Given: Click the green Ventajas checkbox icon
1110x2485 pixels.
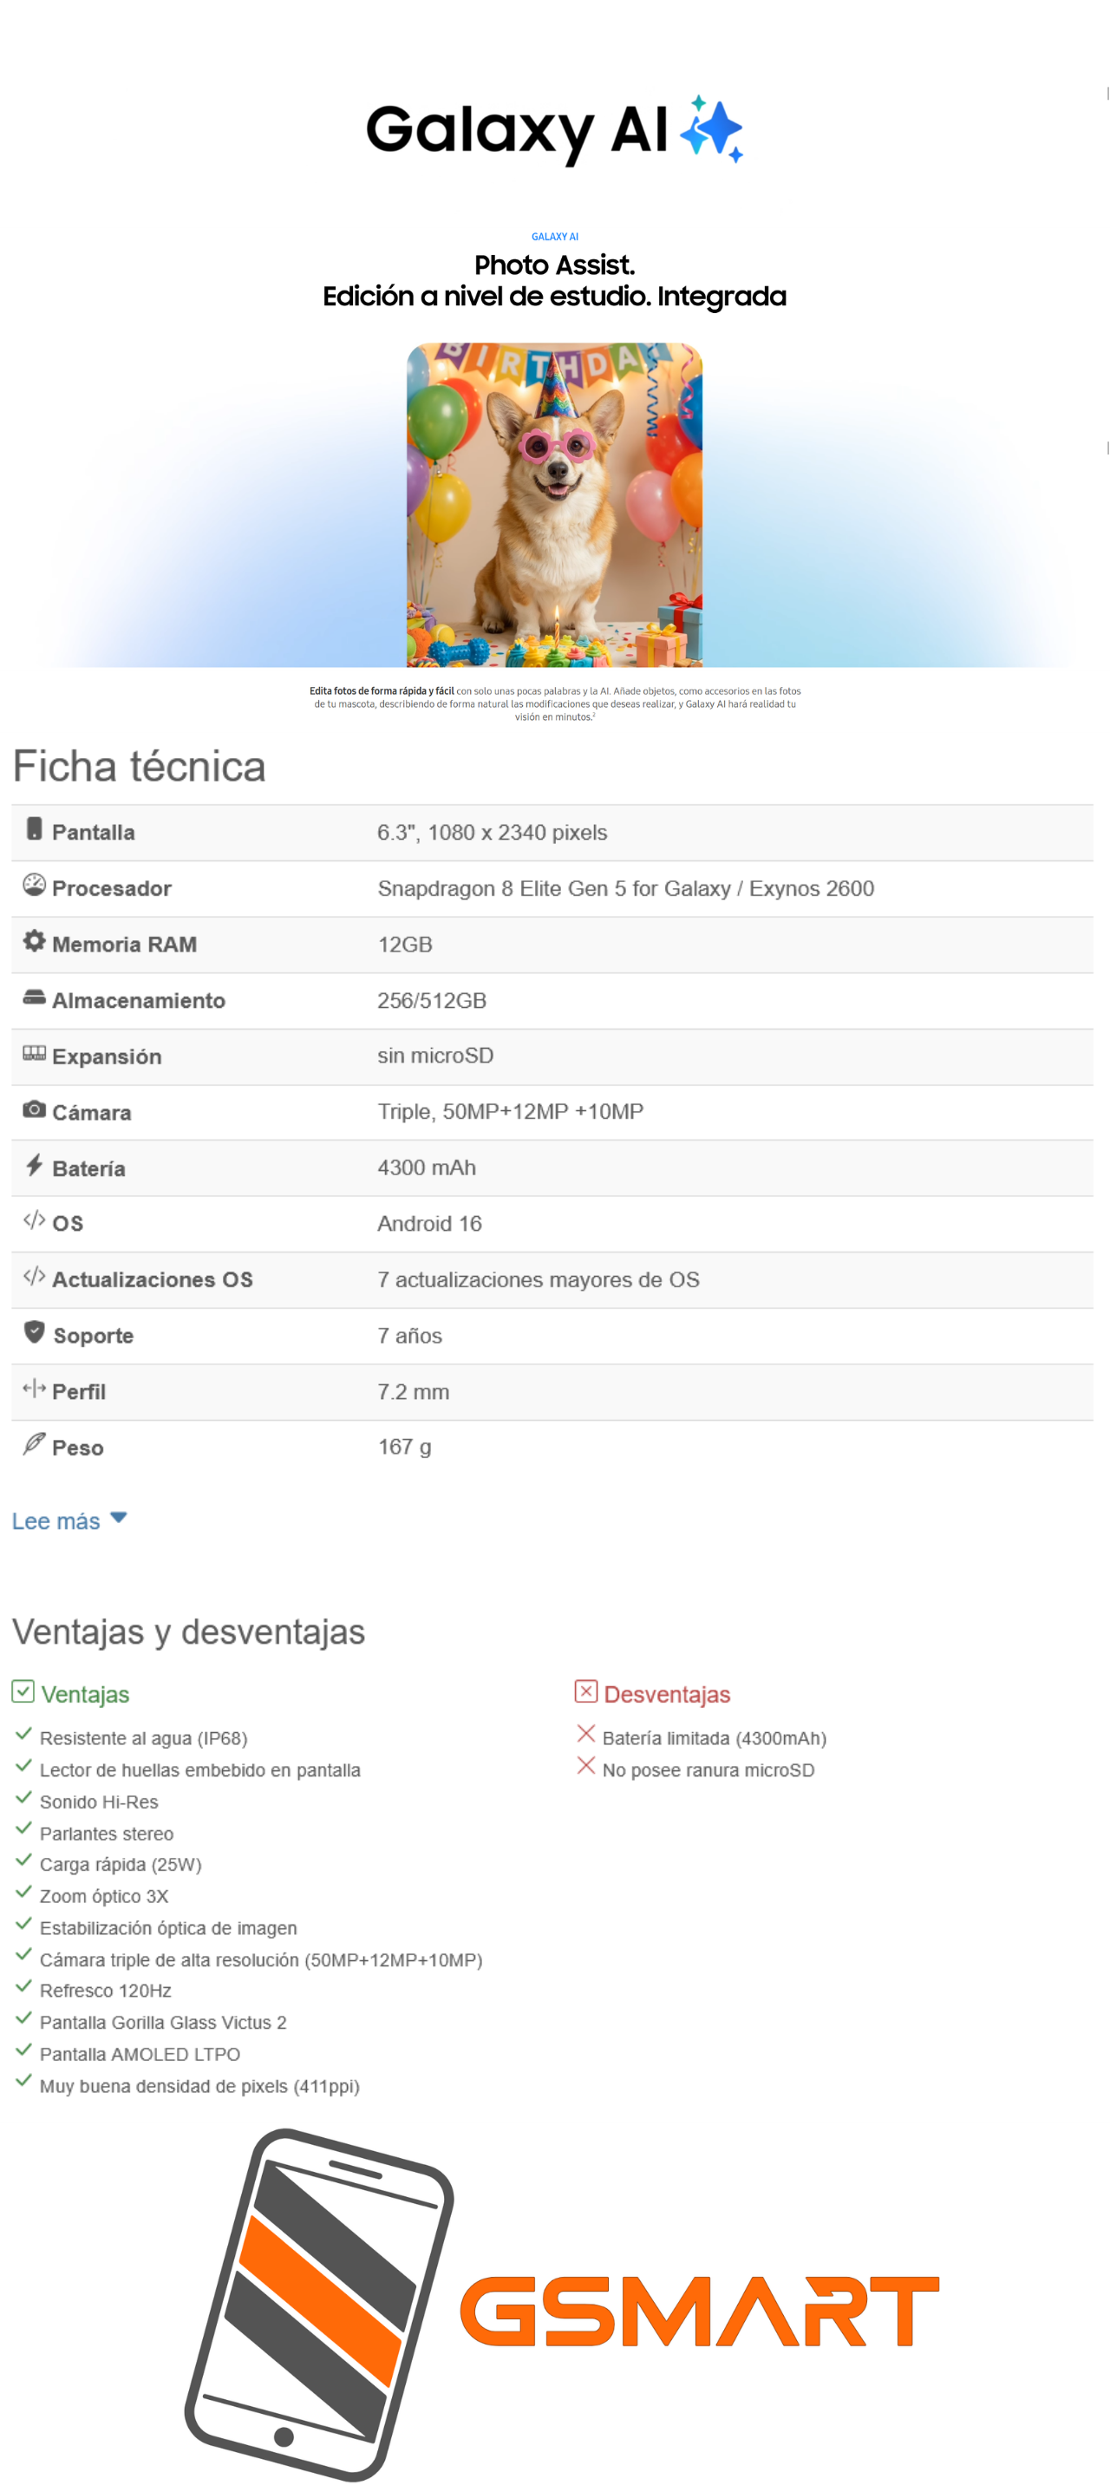Looking at the screenshot, I should 23,1691.
